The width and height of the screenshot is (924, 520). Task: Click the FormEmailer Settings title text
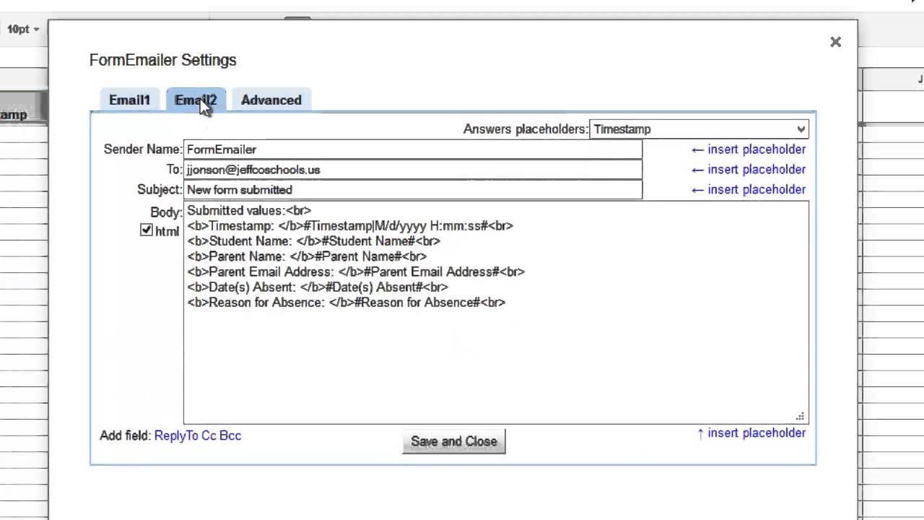[x=162, y=60]
